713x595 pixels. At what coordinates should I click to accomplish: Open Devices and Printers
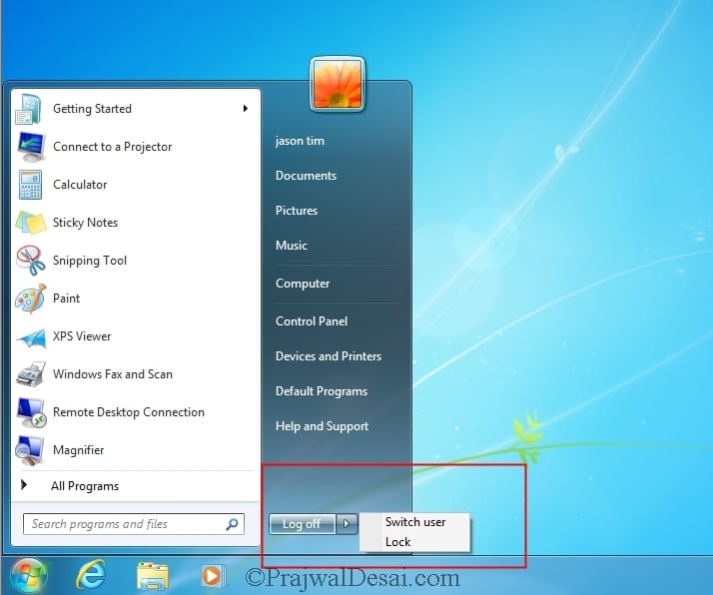(x=329, y=356)
